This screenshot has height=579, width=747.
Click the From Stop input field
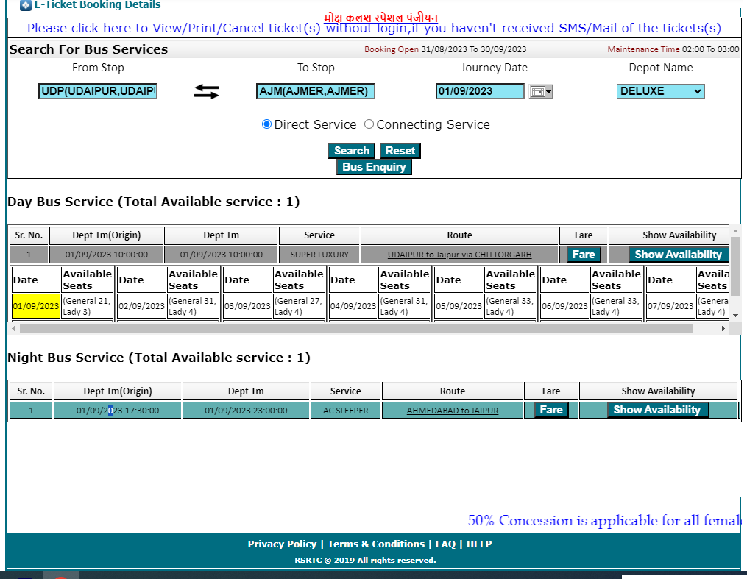pyautogui.click(x=97, y=90)
